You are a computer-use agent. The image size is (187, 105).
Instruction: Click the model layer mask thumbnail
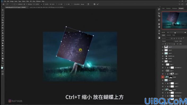tap(171, 77)
